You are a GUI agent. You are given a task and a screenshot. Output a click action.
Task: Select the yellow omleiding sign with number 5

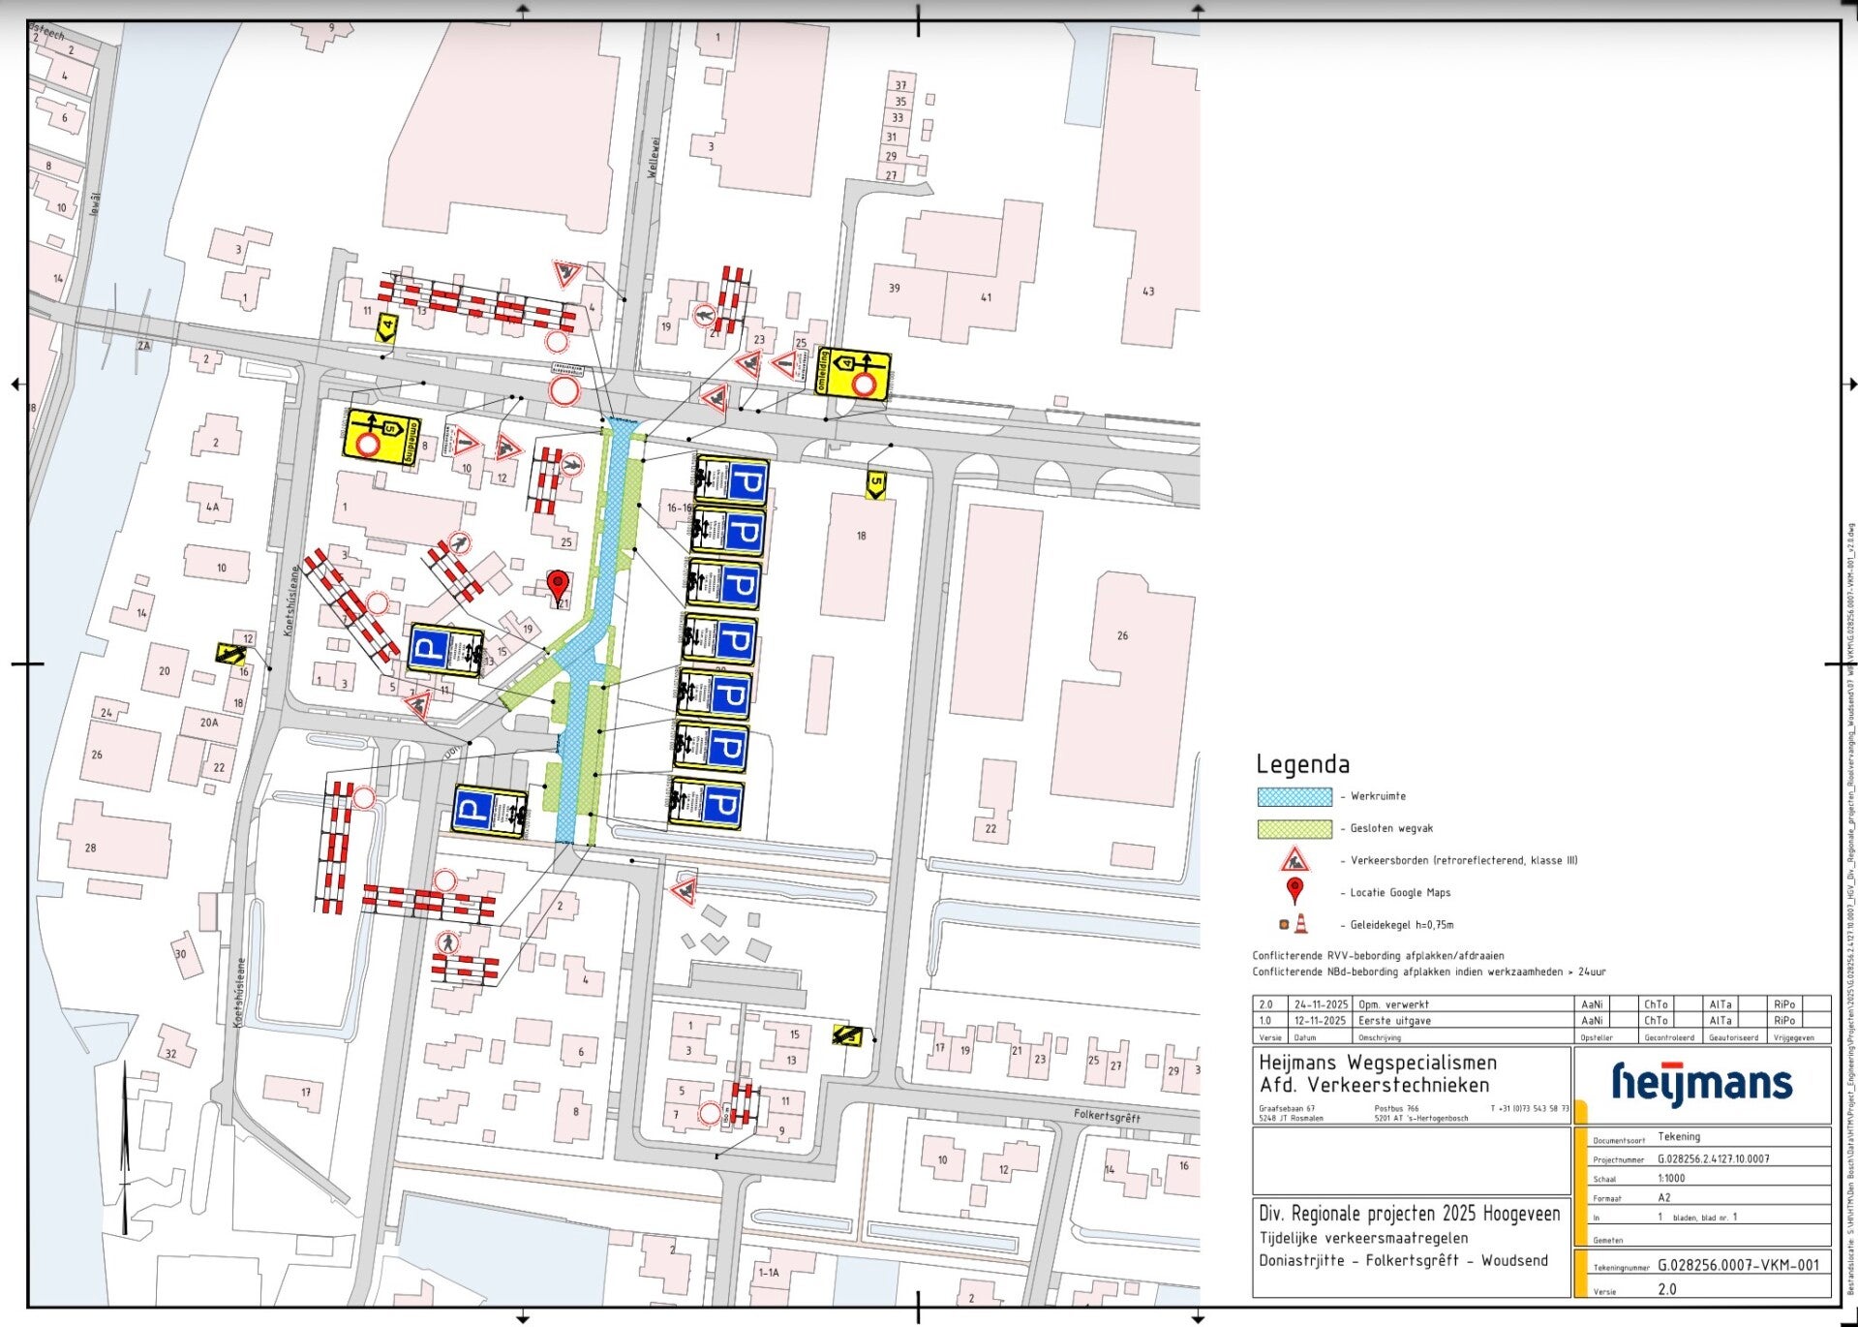[x=381, y=436]
